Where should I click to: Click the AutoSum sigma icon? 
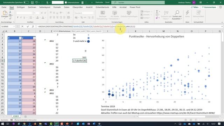pyautogui.click(x=157, y=12)
